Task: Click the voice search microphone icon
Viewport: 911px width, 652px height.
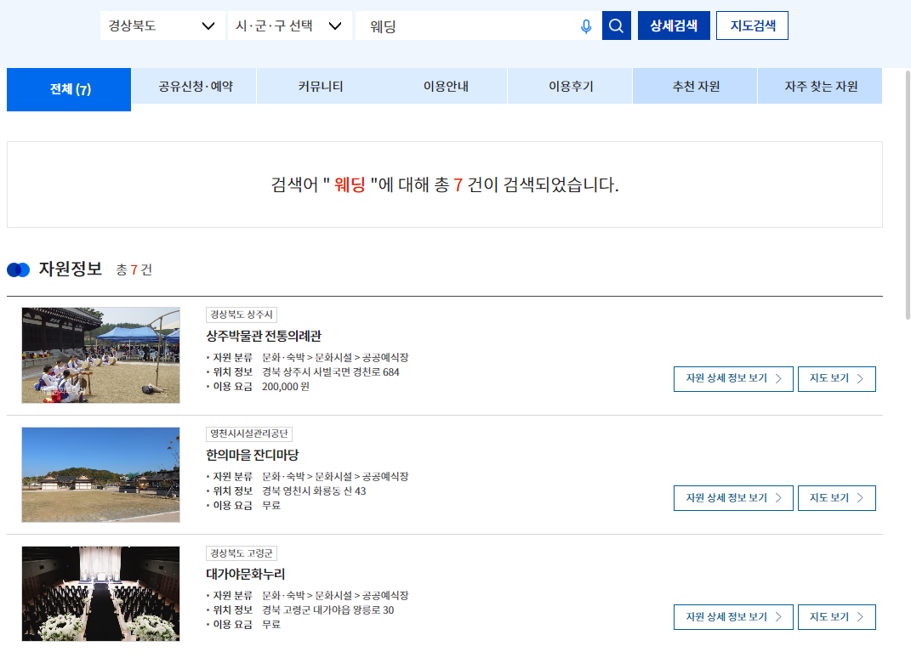Action: pyautogui.click(x=586, y=25)
